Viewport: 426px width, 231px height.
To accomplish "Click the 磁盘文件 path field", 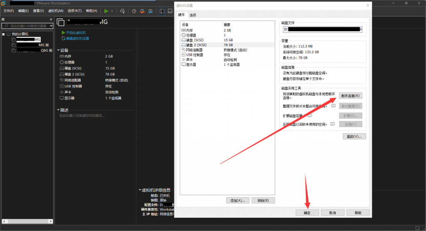I will tap(323, 29).
